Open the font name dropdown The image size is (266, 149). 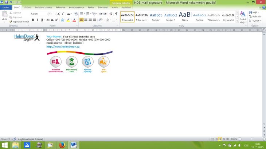(x=47, y=14)
